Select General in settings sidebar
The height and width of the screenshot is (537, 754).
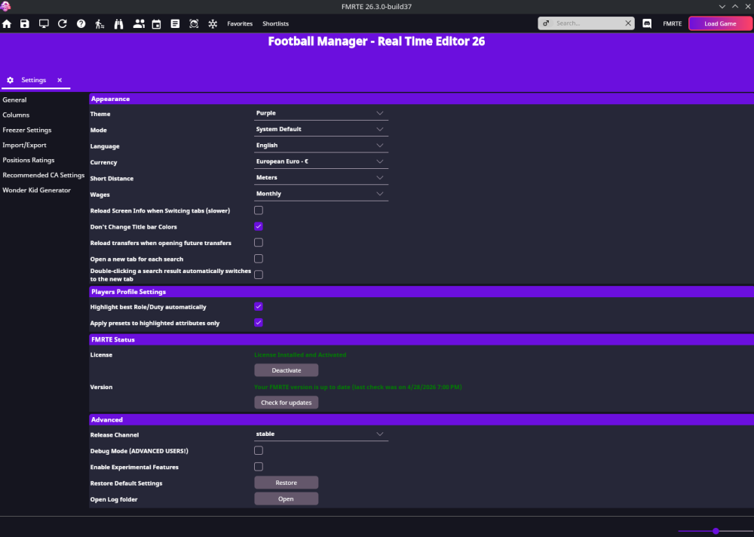[14, 100]
